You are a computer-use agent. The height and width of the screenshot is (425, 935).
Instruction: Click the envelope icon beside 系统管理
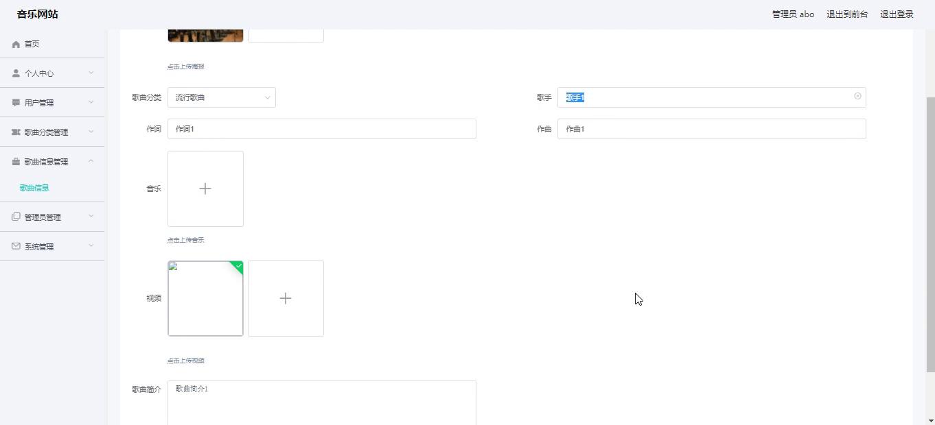pyautogui.click(x=16, y=246)
